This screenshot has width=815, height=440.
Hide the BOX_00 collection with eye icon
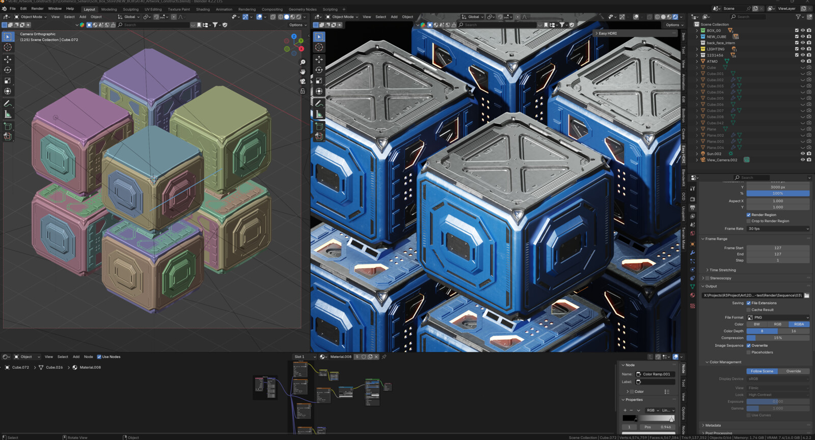803,31
